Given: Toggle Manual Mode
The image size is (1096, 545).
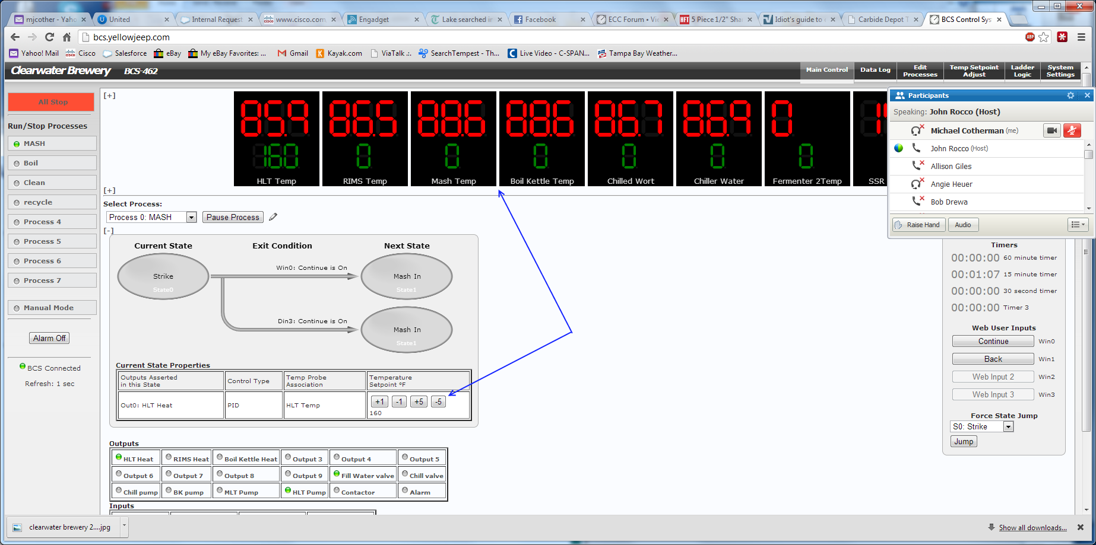Looking at the screenshot, I should 52,308.
